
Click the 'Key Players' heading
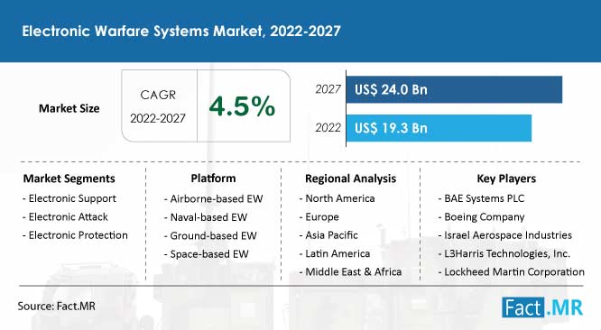506,179
